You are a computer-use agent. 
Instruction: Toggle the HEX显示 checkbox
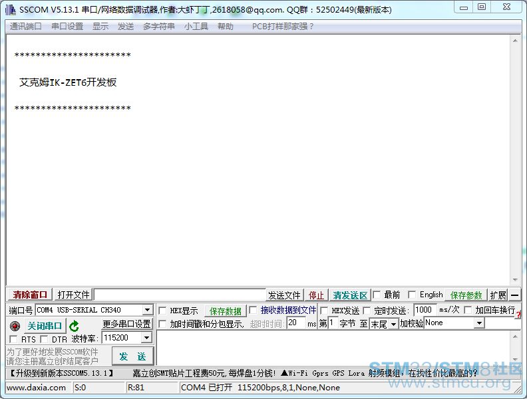click(x=162, y=311)
